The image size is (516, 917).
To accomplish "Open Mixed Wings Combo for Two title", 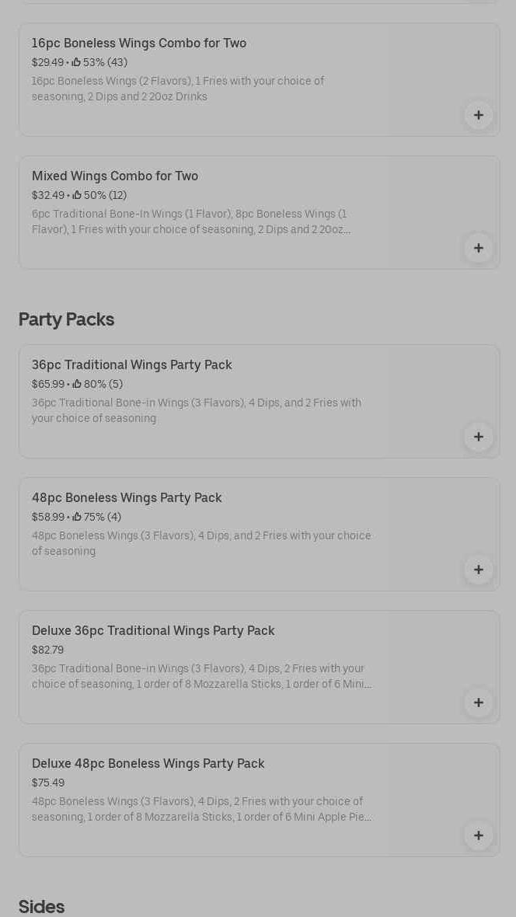I will click(115, 176).
